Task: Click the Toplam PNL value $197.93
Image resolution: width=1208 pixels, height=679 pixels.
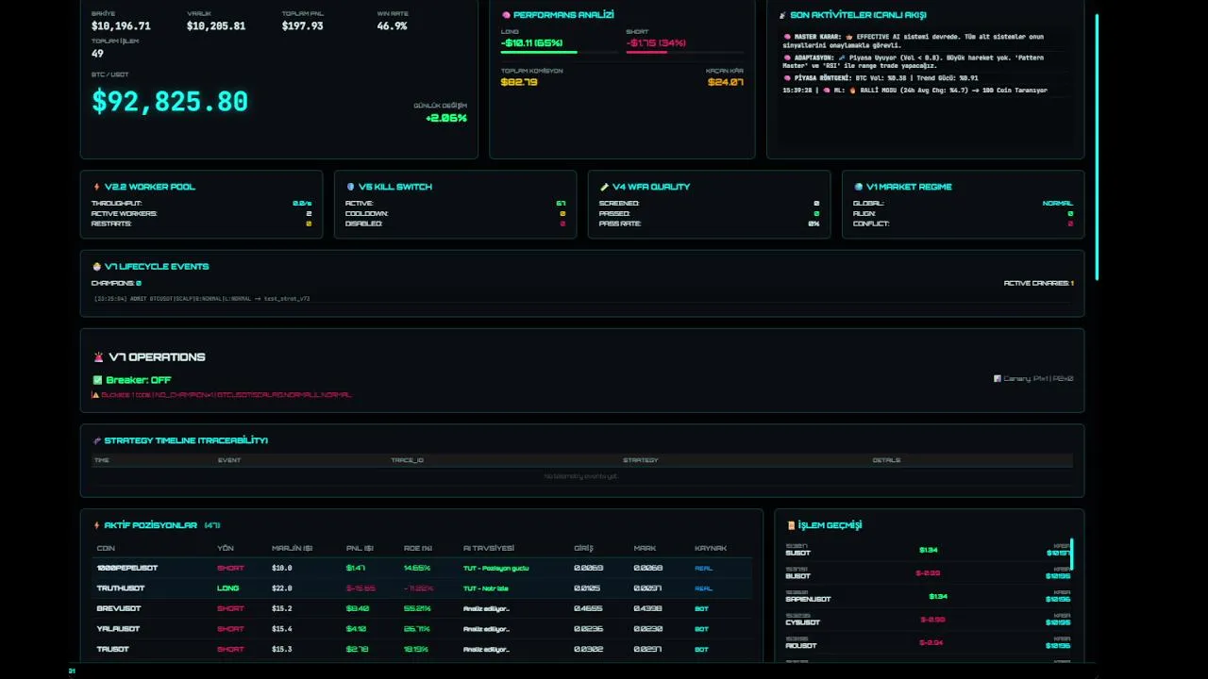Action: 302,26
